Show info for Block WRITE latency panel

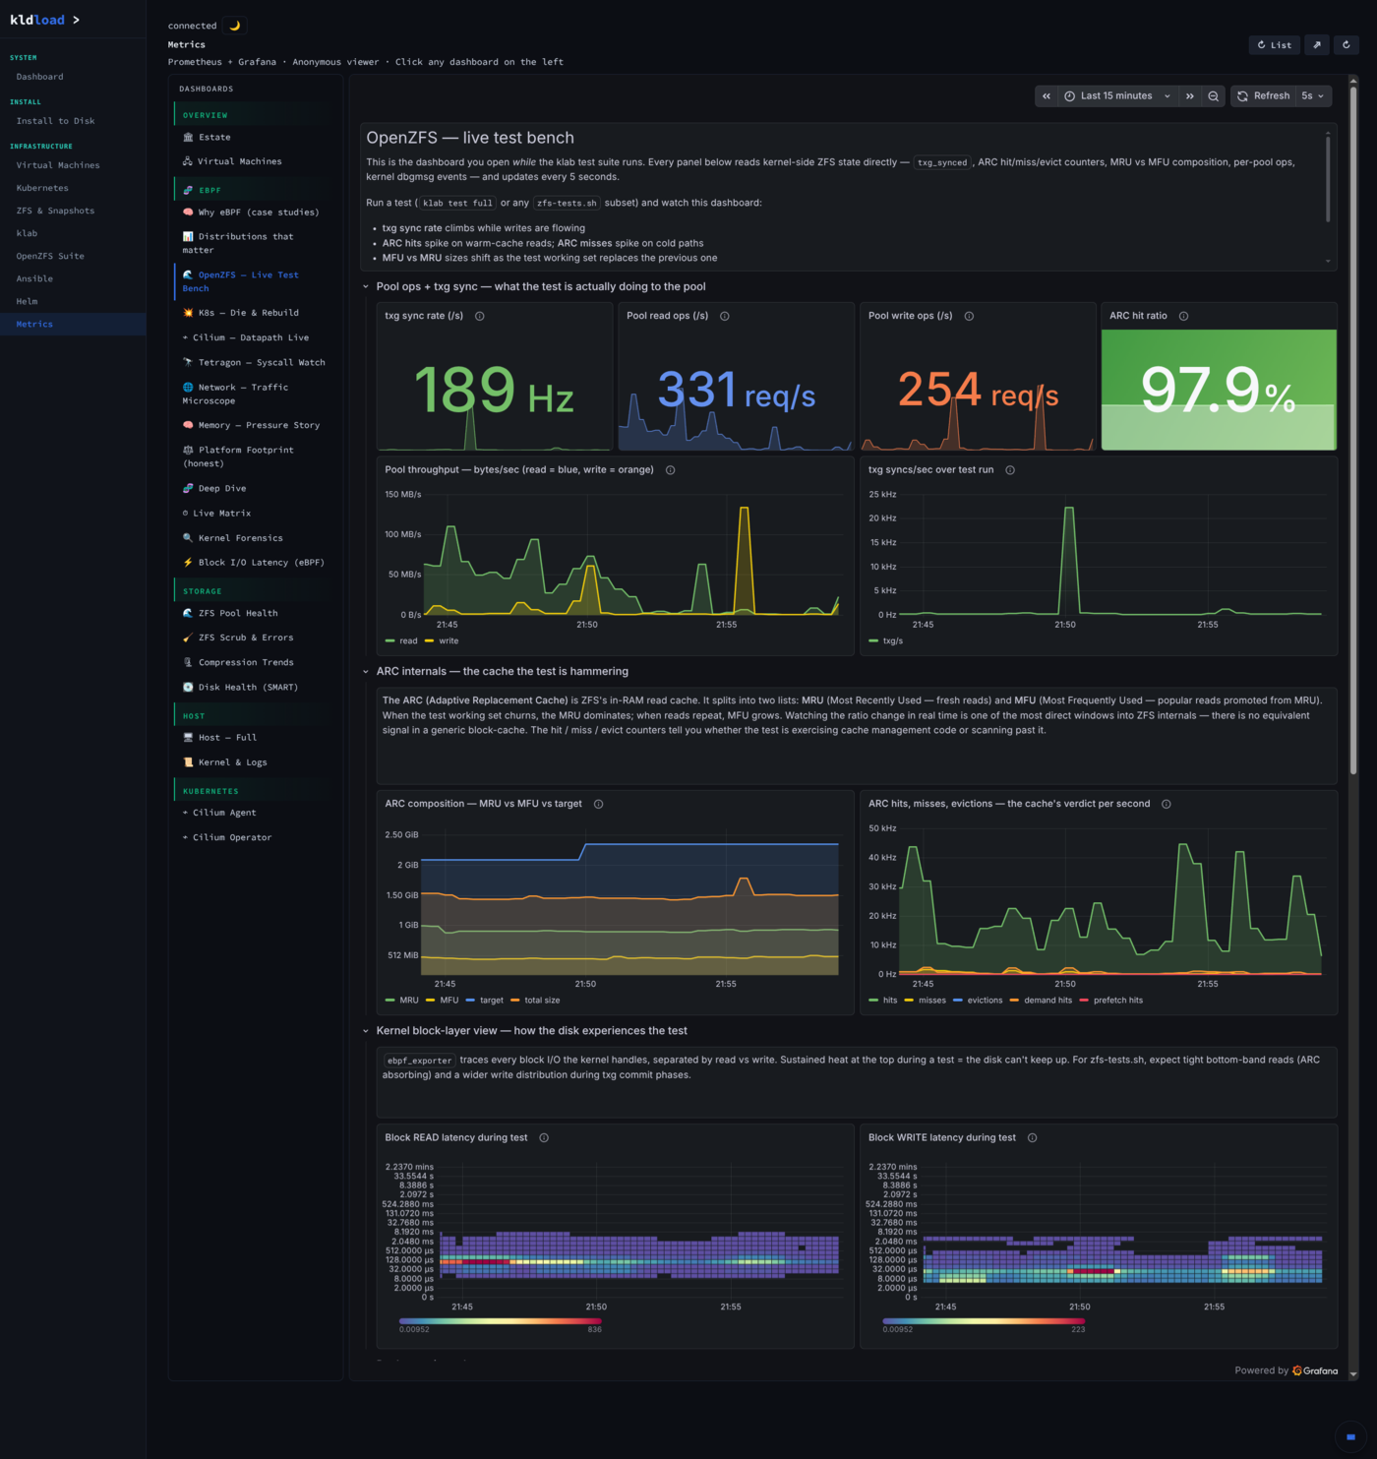(x=1033, y=1137)
